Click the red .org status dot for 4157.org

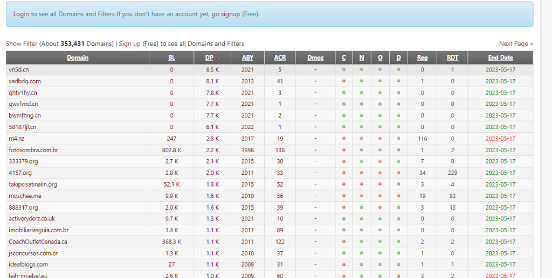(x=379, y=173)
